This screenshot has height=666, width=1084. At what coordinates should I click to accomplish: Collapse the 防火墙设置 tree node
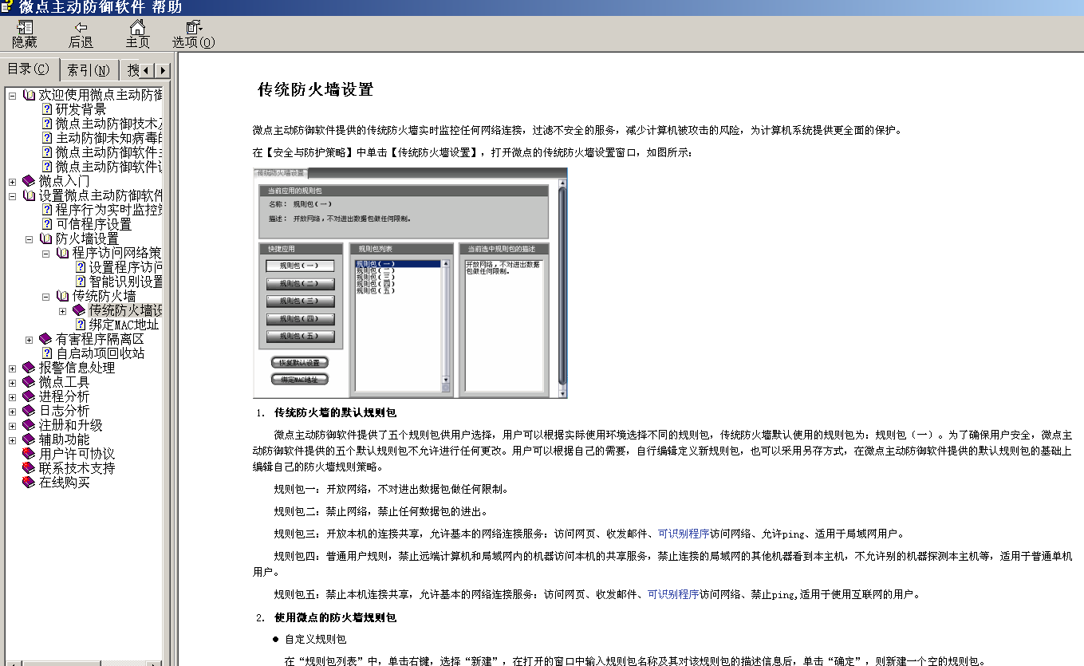pyautogui.click(x=29, y=239)
